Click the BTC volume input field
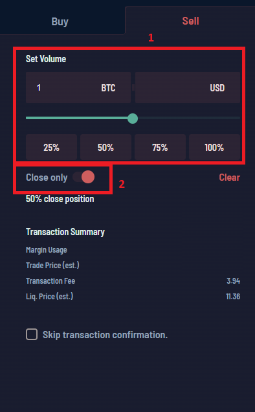 (78, 87)
